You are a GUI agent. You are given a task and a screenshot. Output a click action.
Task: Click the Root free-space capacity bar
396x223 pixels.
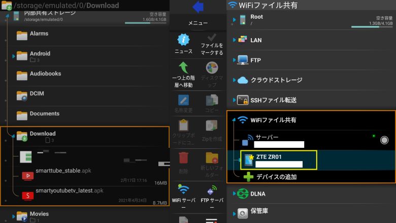(372, 27)
